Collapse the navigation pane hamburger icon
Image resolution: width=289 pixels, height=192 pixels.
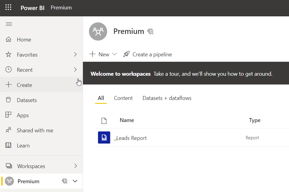pyautogui.click(x=9, y=24)
